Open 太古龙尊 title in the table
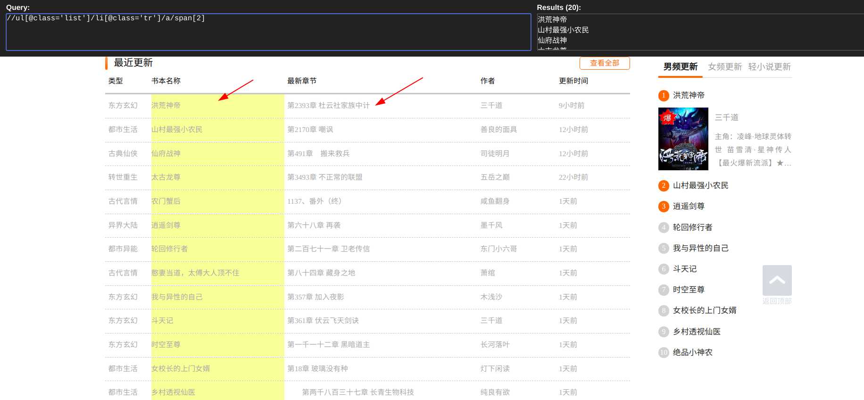Image resolution: width=864 pixels, height=400 pixels. (166, 177)
